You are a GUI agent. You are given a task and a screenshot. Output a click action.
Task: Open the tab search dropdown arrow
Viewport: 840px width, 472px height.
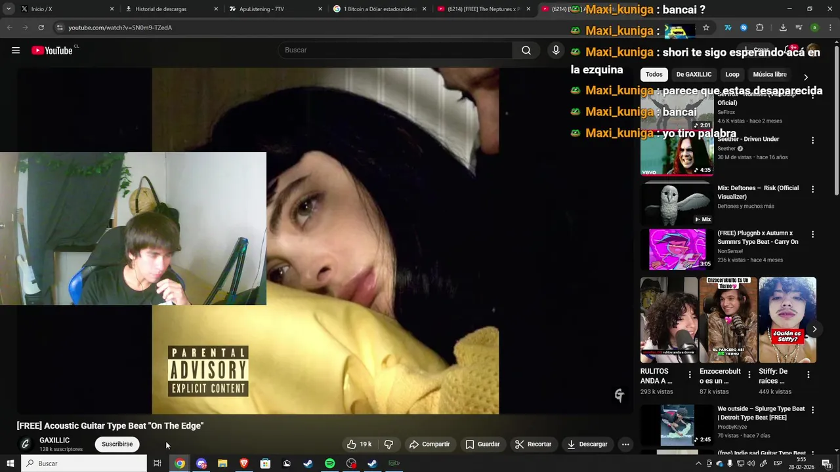tap(9, 9)
